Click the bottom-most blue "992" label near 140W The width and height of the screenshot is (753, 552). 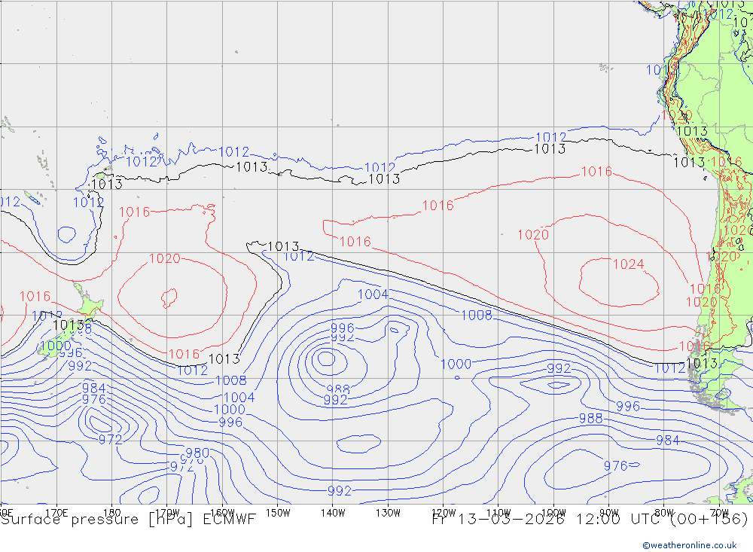[x=340, y=491]
